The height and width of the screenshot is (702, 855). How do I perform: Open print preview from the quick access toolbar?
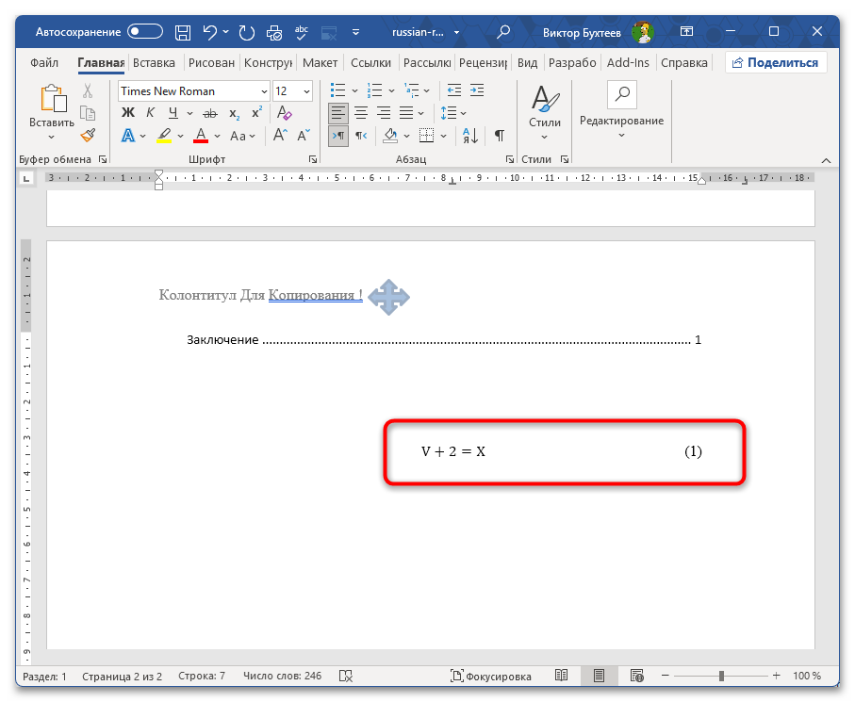[273, 33]
